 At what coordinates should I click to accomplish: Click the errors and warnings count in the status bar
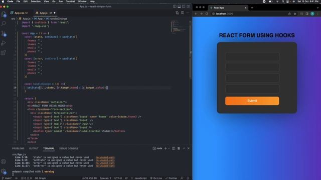pyautogui.click(x=26, y=178)
